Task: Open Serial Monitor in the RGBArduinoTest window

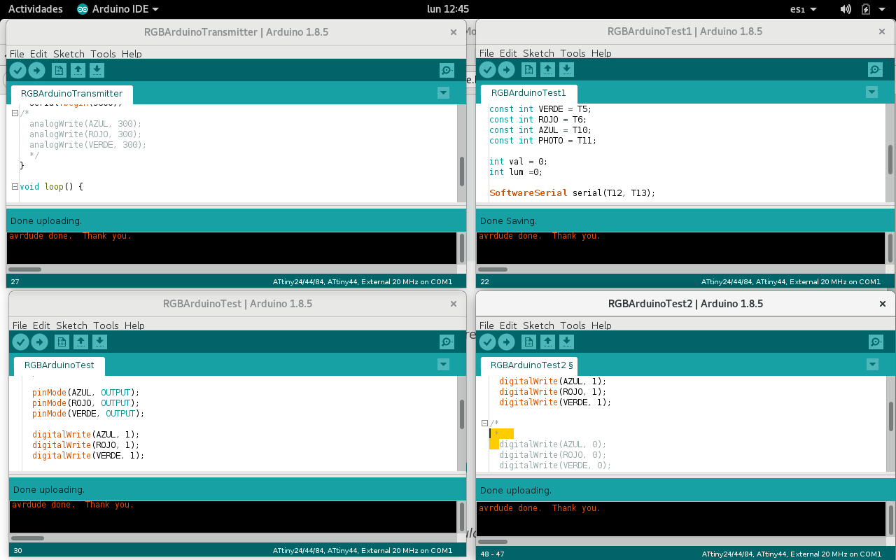Action: click(447, 342)
